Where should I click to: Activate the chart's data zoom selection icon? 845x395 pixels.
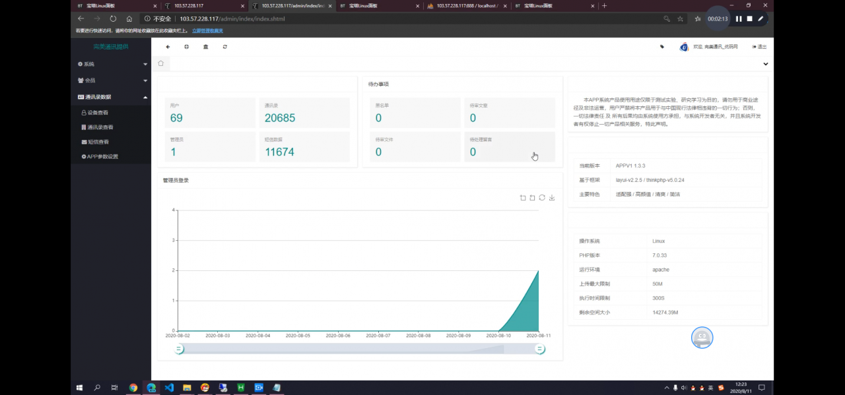pos(522,197)
